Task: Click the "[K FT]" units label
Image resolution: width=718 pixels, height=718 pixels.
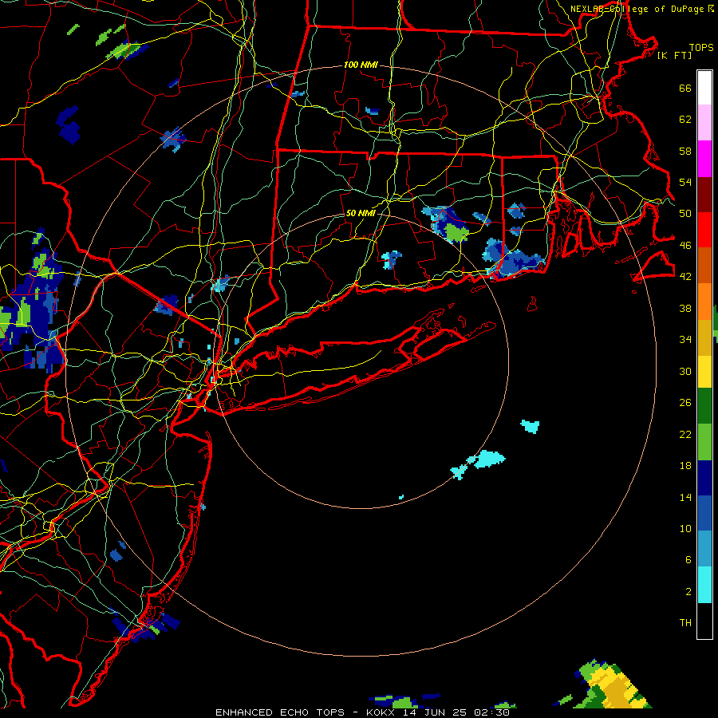Action: (x=674, y=55)
